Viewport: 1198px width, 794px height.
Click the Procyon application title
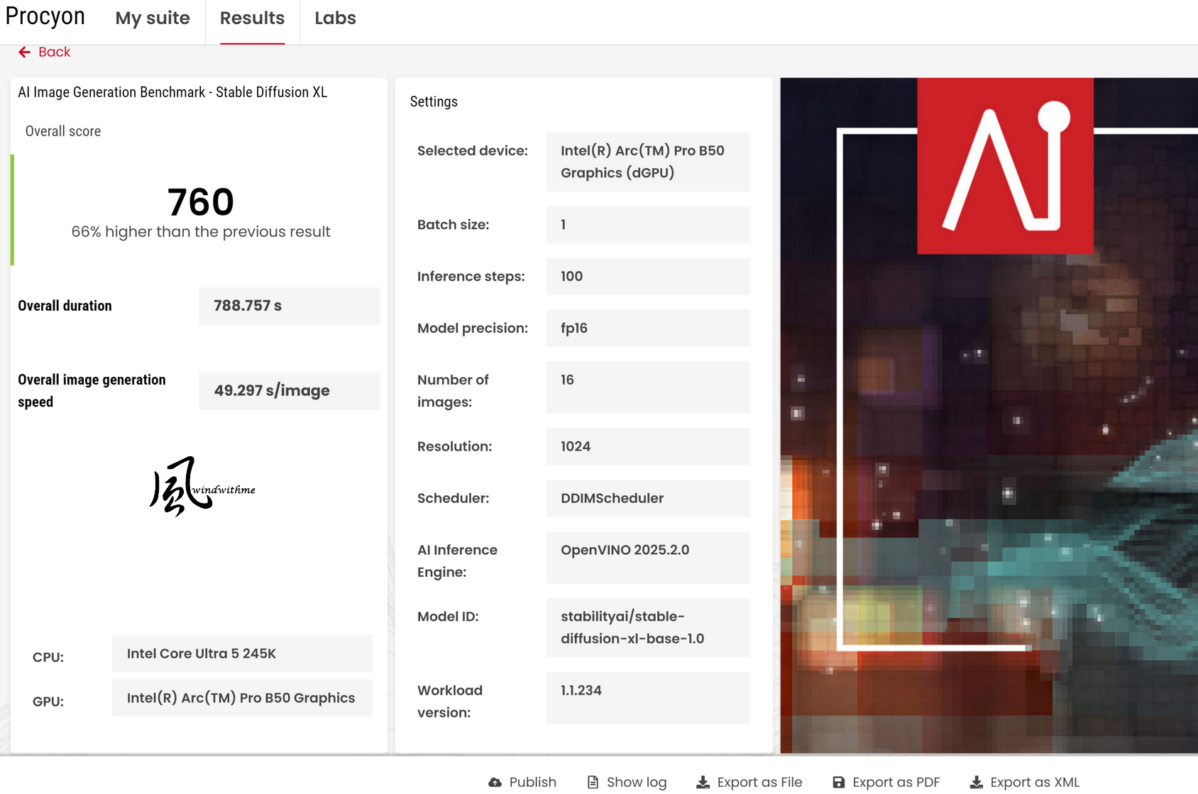pyautogui.click(x=45, y=17)
